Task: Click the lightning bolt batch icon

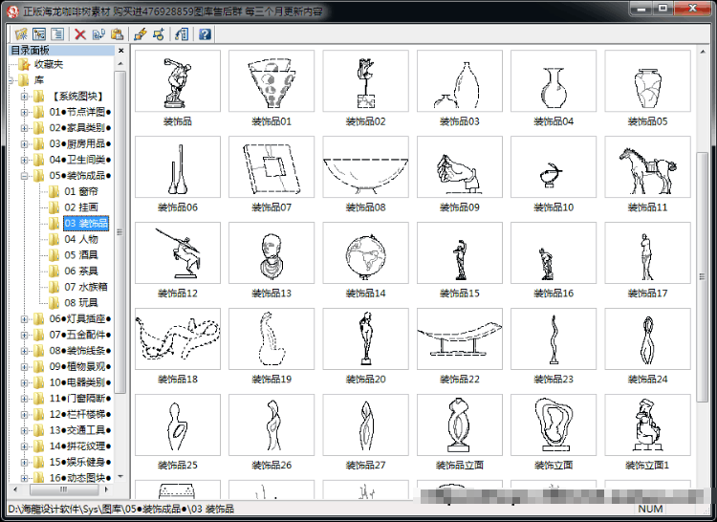Action: pyautogui.click(x=141, y=33)
